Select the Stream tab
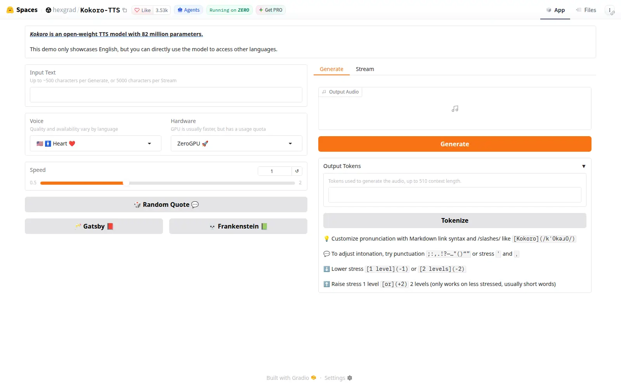 365,69
